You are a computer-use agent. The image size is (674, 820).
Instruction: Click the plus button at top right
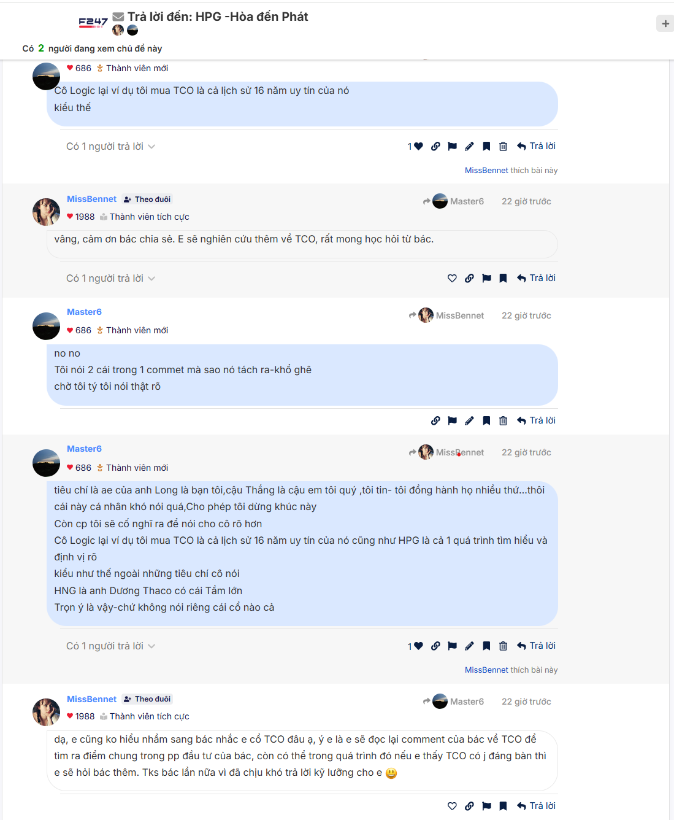tap(665, 23)
